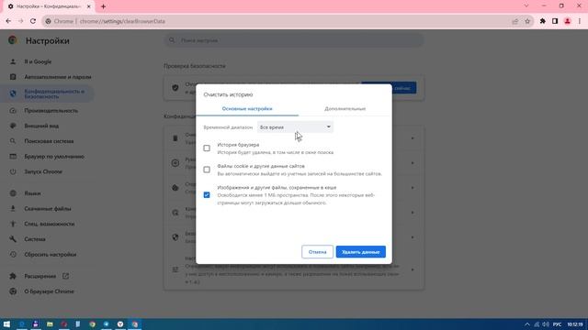Open 'Система' in settings sidebar
Image resolution: width=588 pixels, height=330 pixels.
tap(35, 239)
